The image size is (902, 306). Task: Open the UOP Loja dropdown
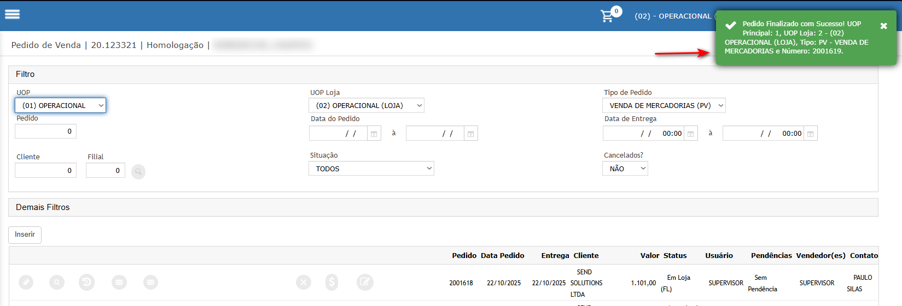coord(366,105)
